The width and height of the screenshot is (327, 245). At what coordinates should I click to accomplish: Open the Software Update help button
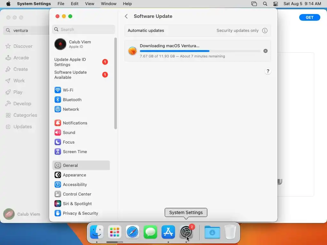pyautogui.click(x=268, y=71)
